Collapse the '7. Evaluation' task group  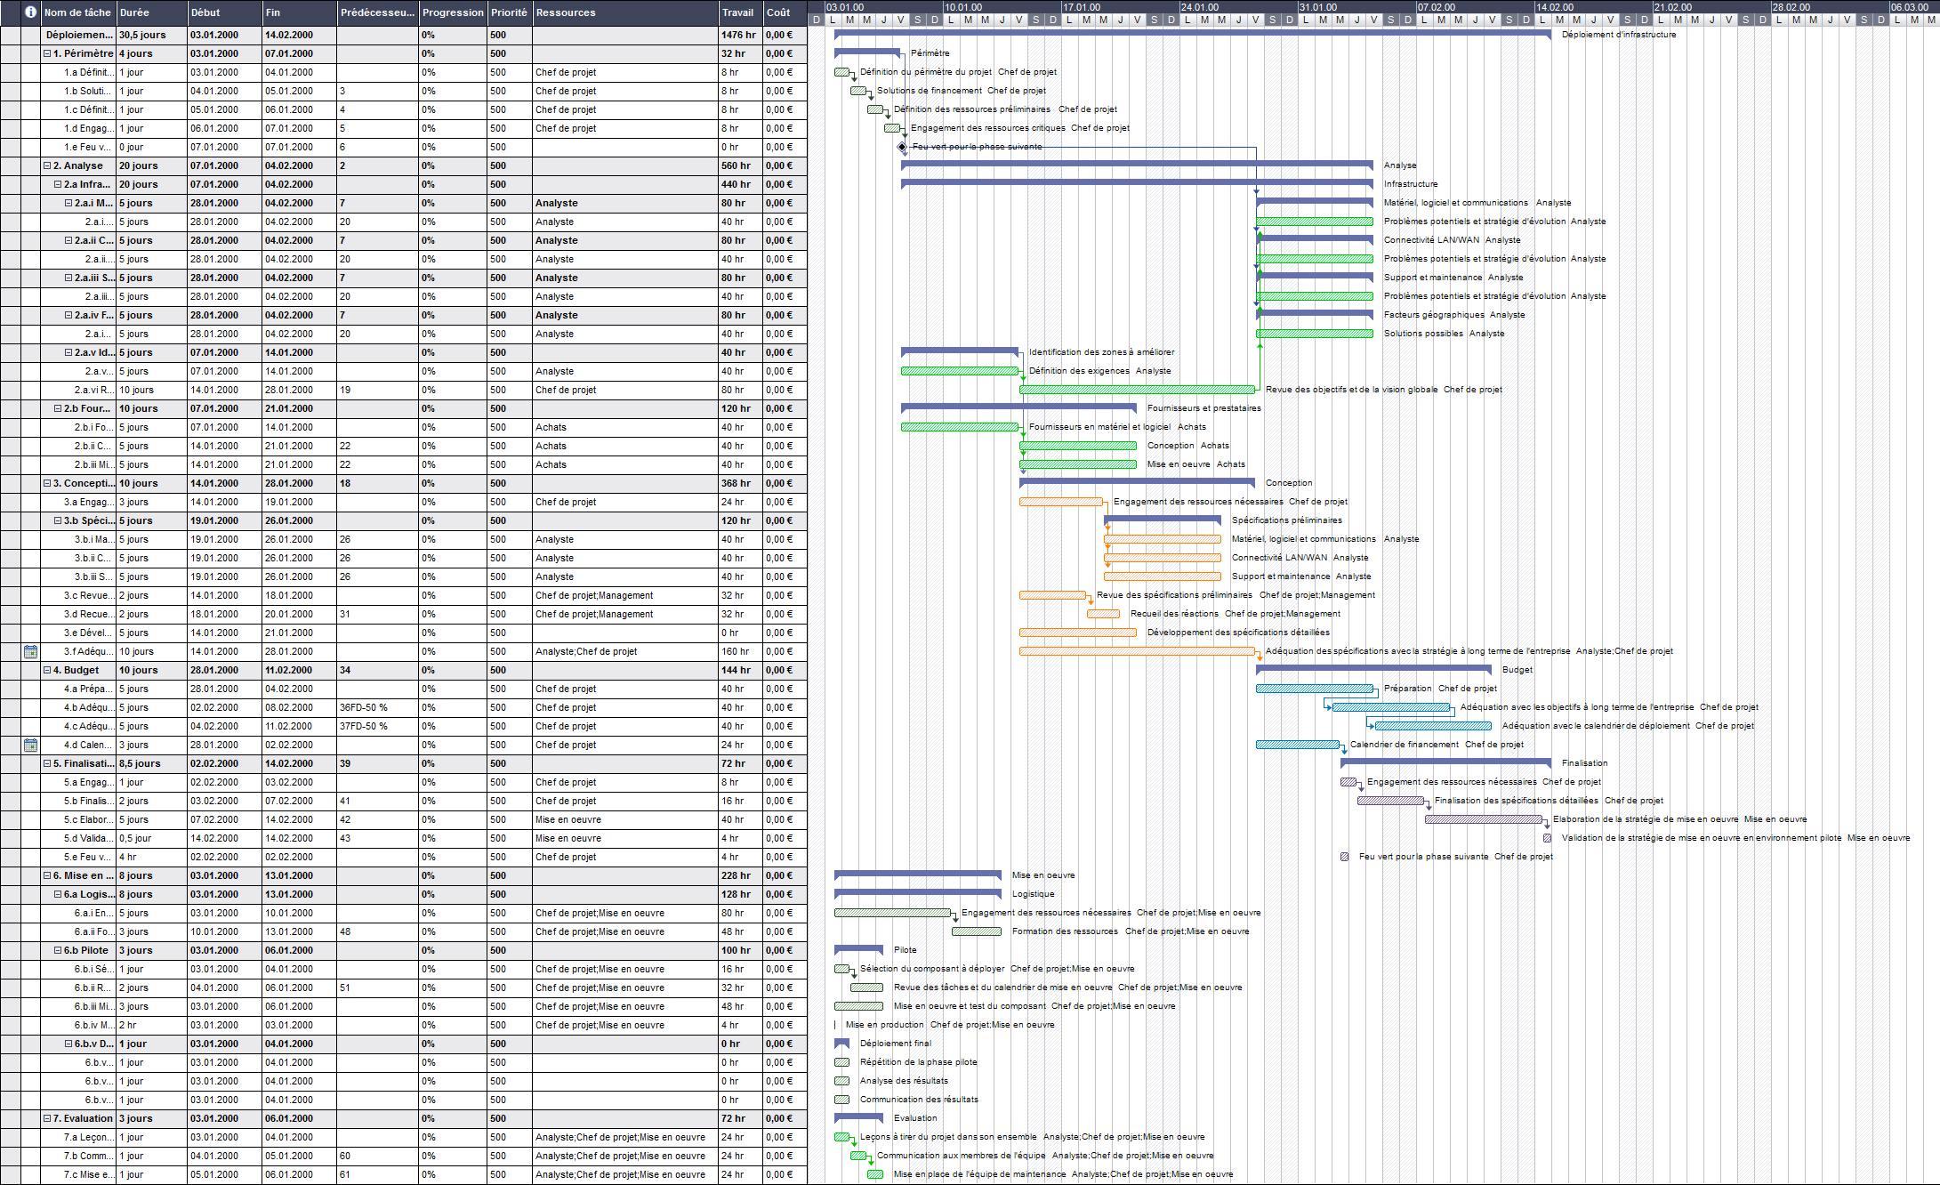47,1118
